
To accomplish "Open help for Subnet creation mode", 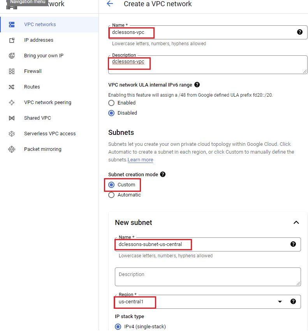I will pyautogui.click(x=163, y=174).
